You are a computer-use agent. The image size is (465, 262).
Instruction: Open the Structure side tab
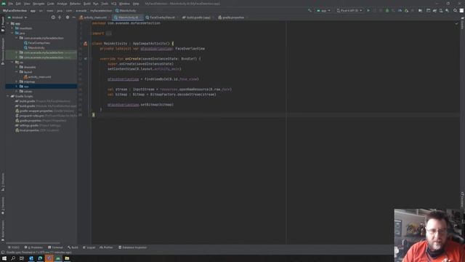pos(3,182)
